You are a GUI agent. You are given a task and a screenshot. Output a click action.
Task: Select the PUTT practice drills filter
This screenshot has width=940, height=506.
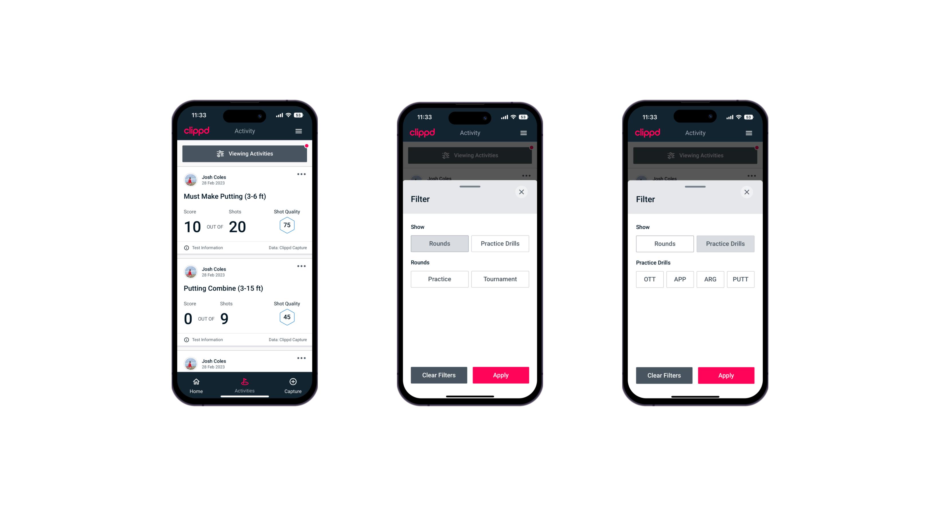[741, 279]
